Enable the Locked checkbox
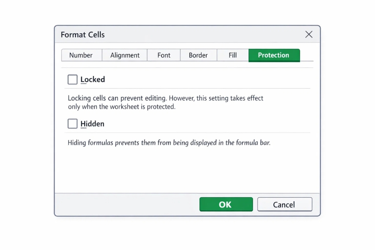This screenshot has height=250, width=375. tap(73, 80)
